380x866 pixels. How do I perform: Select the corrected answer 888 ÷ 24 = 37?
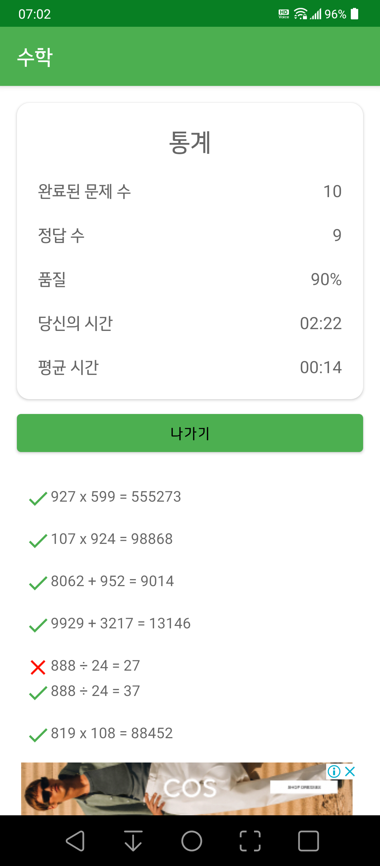pos(95,691)
